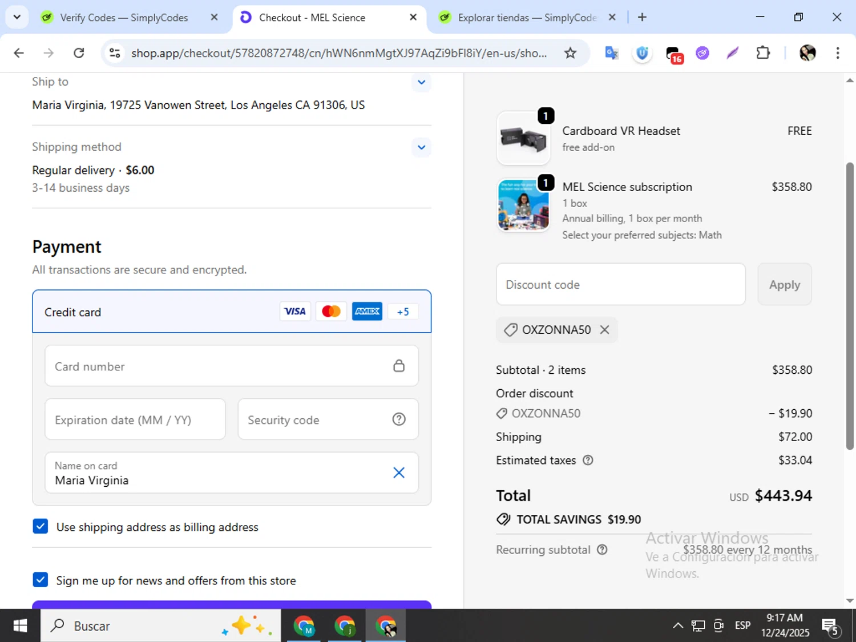Open a new browser tab

tap(642, 17)
